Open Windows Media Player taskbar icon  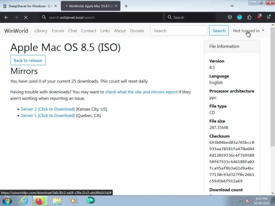[73, 201]
